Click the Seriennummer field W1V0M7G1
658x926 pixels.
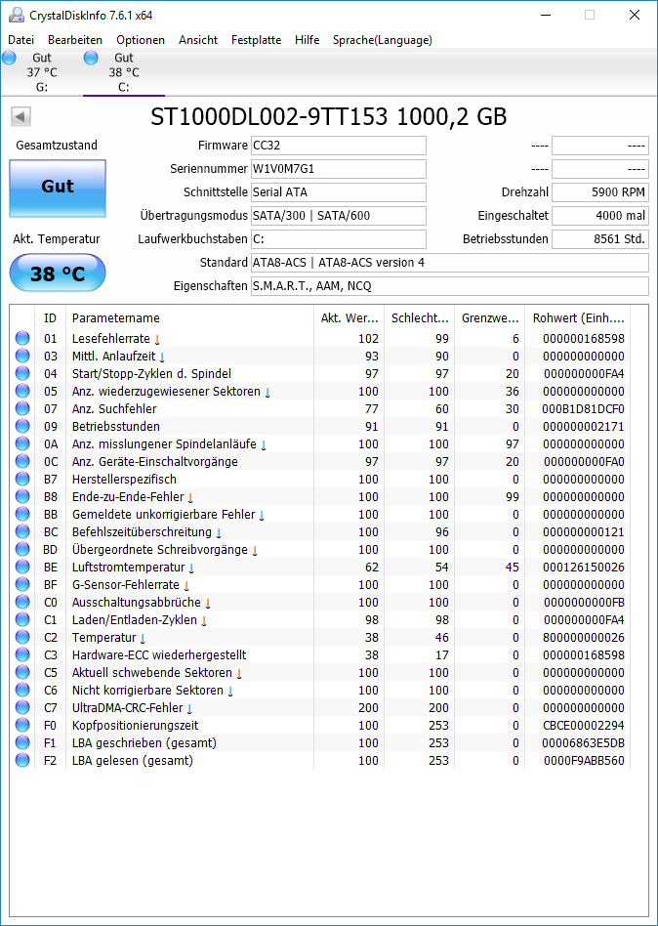[x=339, y=169]
